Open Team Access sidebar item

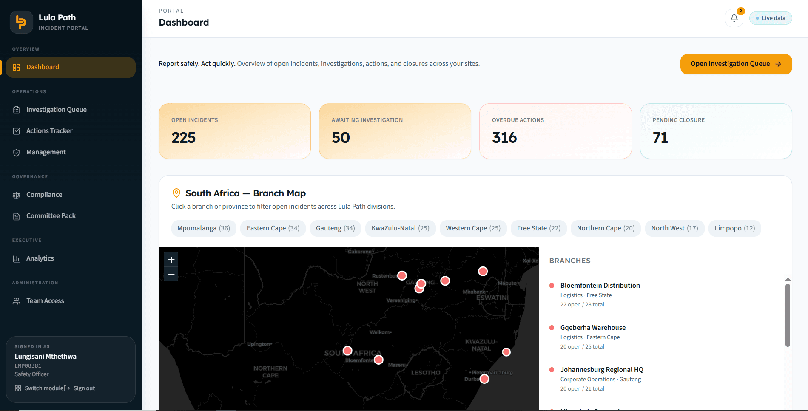click(x=71, y=301)
